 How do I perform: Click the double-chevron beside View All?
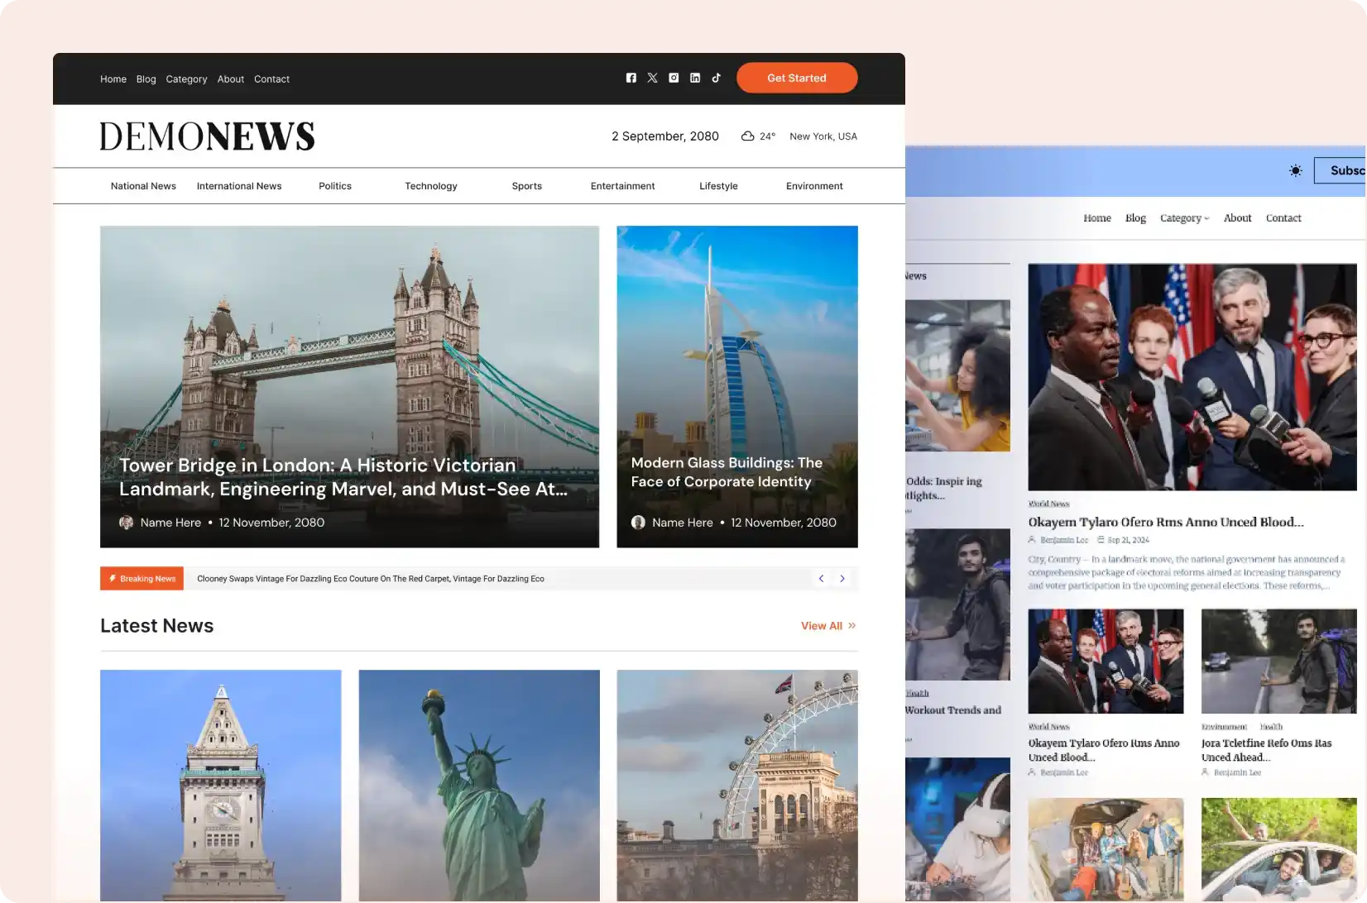click(852, 626)
